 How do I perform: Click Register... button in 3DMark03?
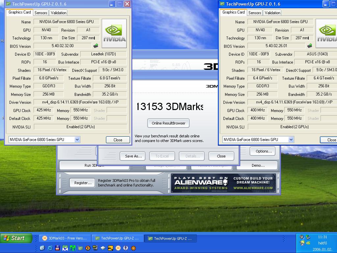pyautogui.click(x=83, y=183)
